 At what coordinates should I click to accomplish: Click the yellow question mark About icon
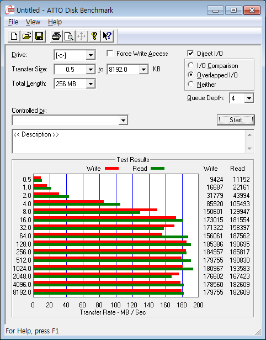click(x=94, y=36)
